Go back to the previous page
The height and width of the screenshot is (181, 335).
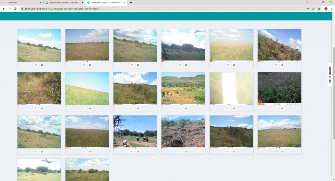coord(4,9)
